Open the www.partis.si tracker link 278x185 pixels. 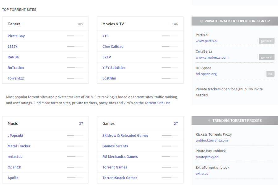pos(206,41)
